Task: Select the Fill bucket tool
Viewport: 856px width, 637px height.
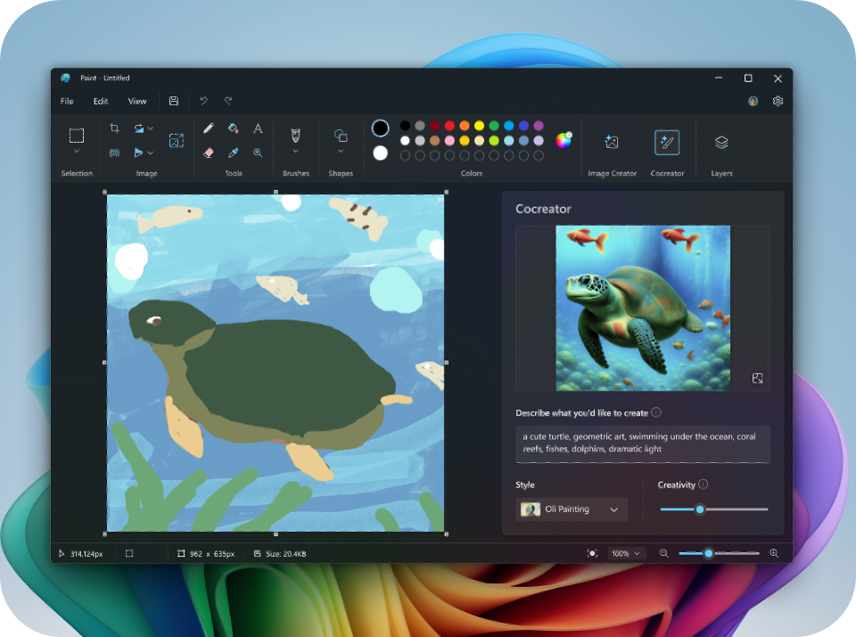Action: point(233,128)
